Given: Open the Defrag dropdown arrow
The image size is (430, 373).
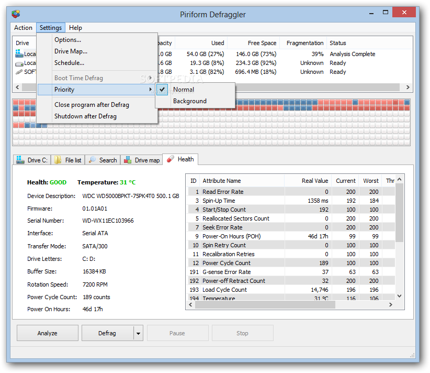Looking at the screenshot, I should [139, 333].
